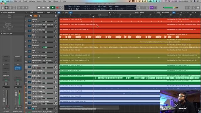Click the Catch Playhead blue icon

pos(70,13)
